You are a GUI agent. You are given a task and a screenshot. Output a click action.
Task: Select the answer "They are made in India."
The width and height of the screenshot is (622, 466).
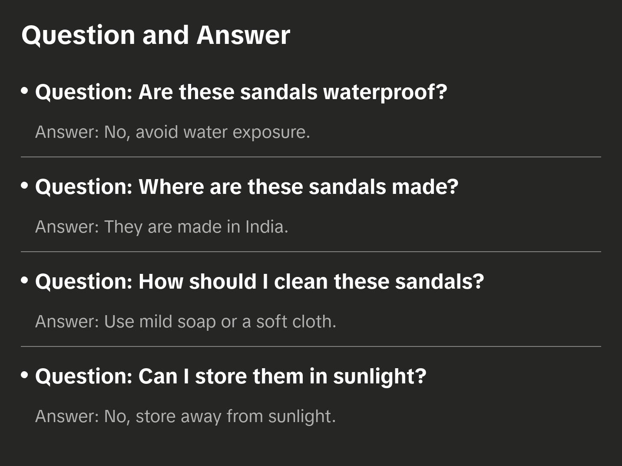(162, 227)
